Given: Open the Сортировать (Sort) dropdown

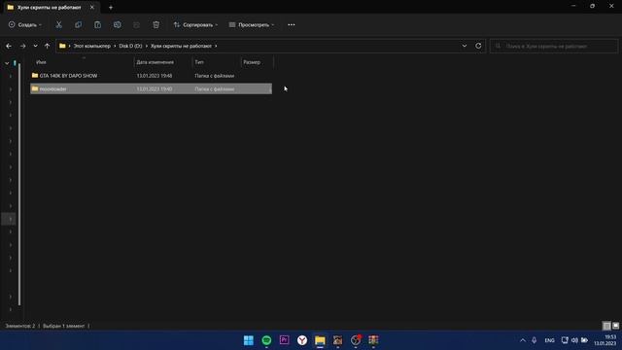Looking at the screenshot, I should (195, 24).
